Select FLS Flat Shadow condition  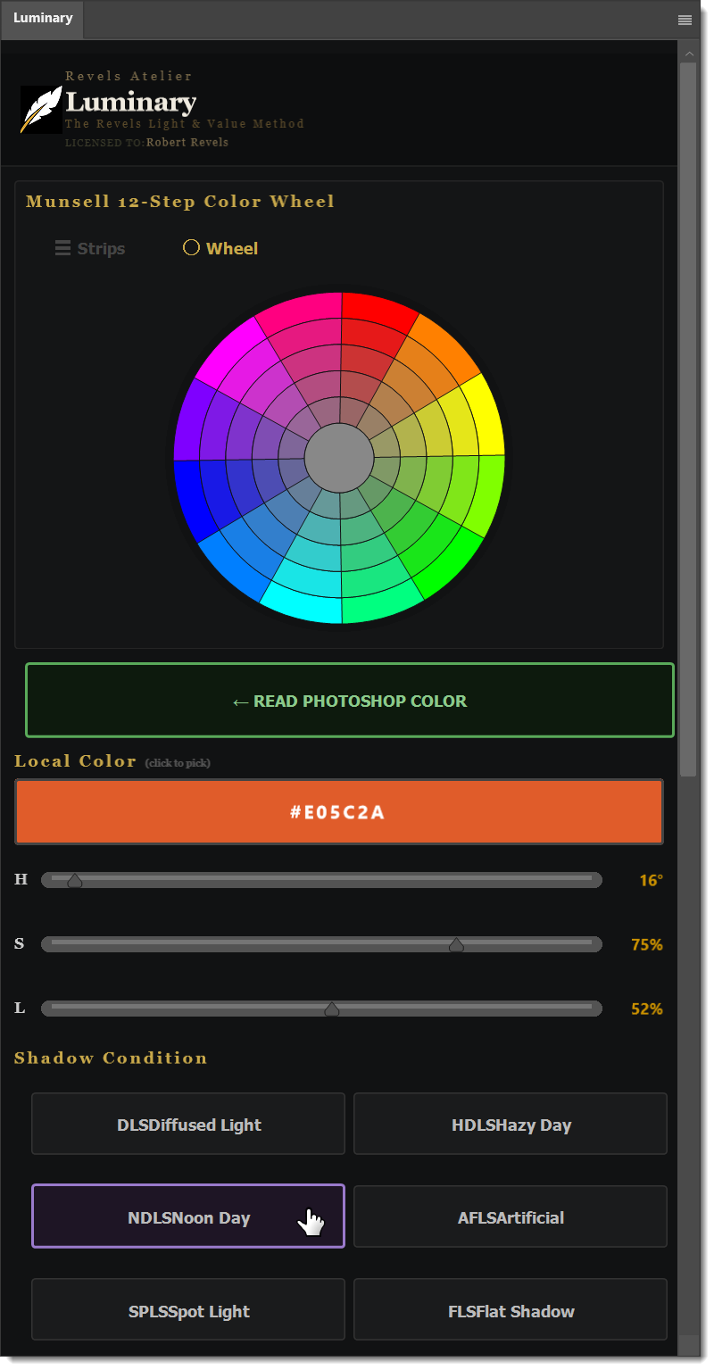pos(511,1310)
